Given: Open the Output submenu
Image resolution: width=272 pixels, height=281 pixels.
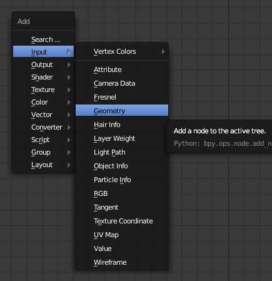Looking at the screenshot, I should (x=43, y=64).
